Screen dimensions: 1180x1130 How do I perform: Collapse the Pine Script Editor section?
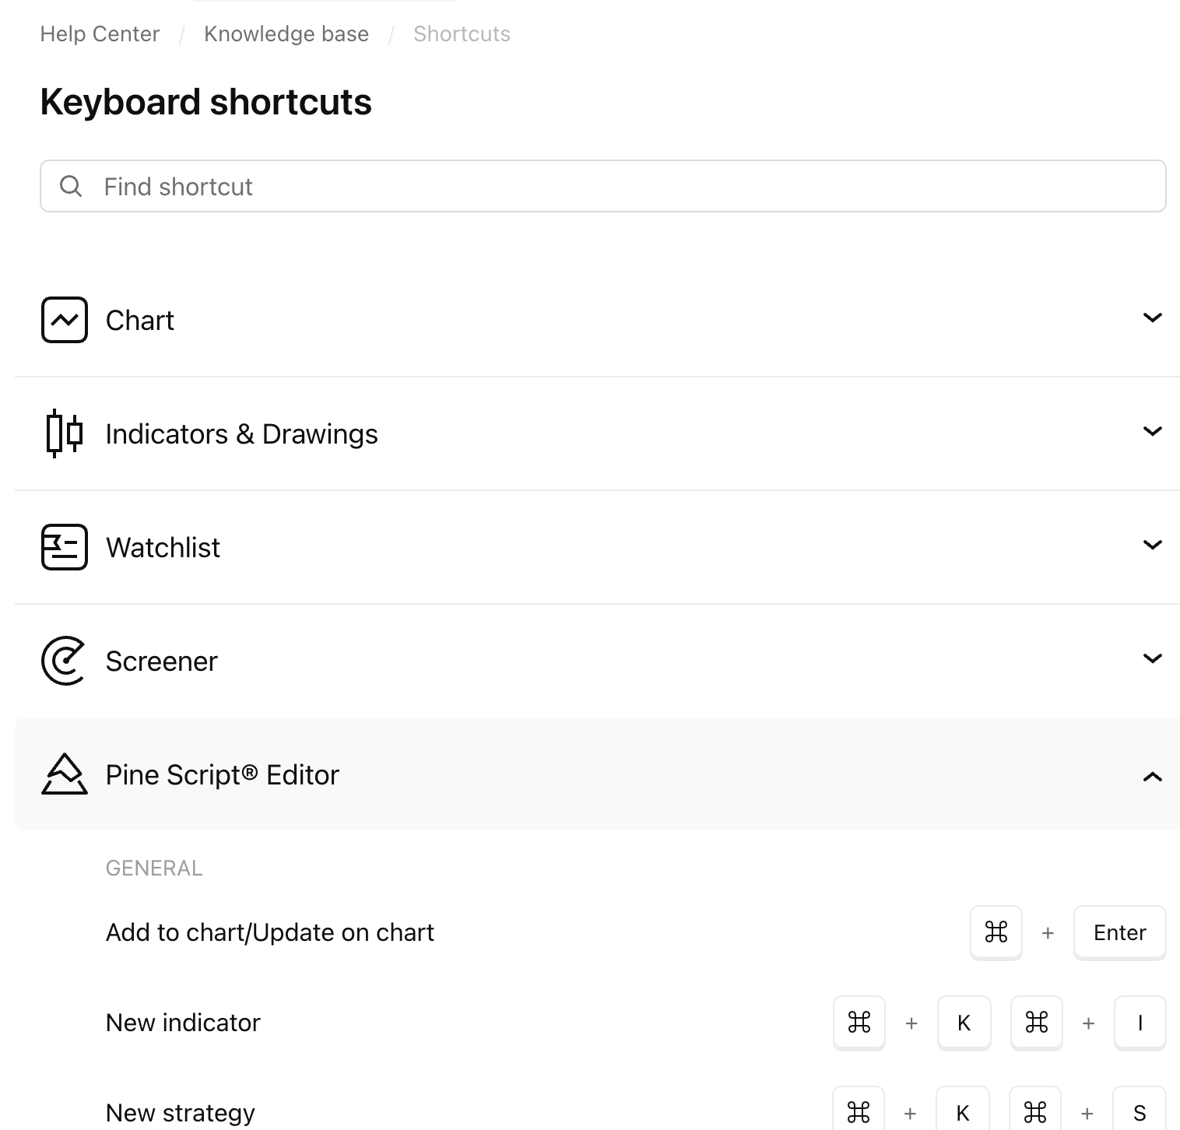pyautogui.click(x=1152, y=776)
